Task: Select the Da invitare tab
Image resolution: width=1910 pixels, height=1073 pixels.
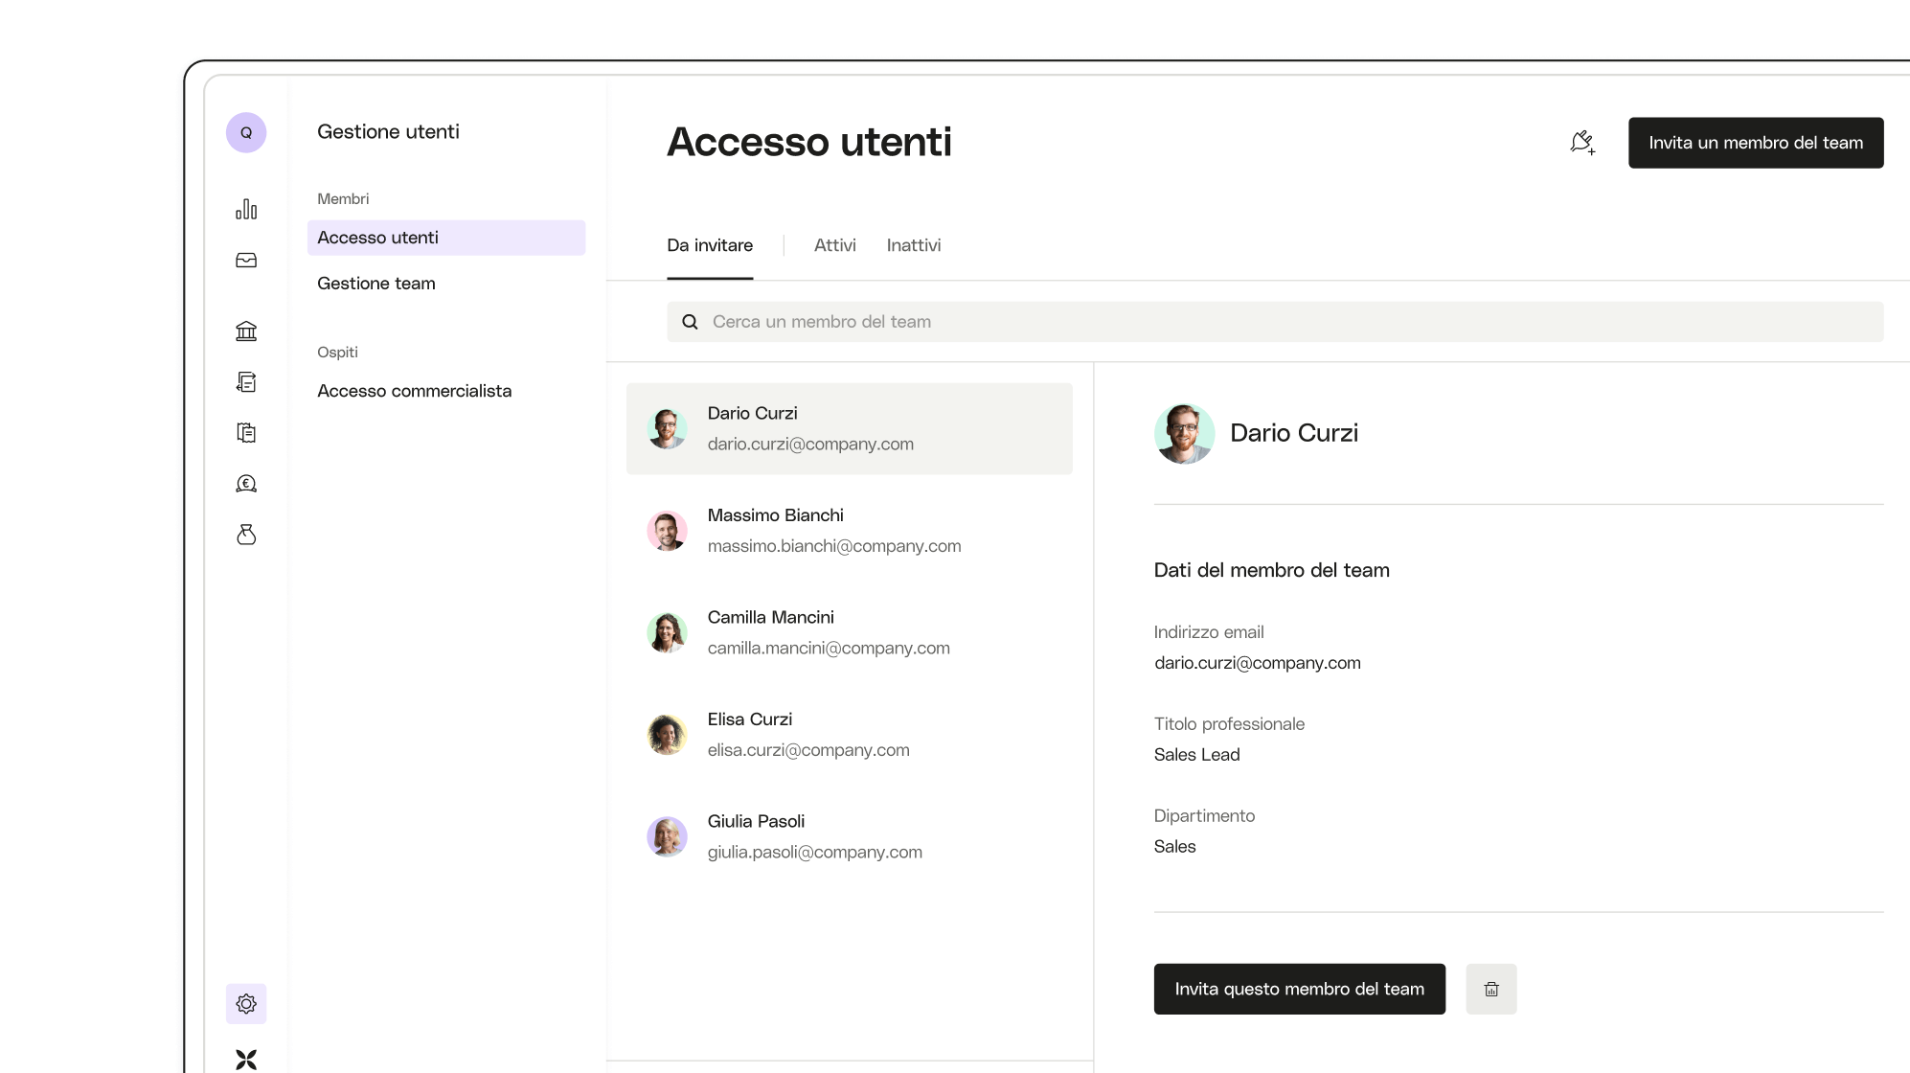Action: [x=710, y=245]
